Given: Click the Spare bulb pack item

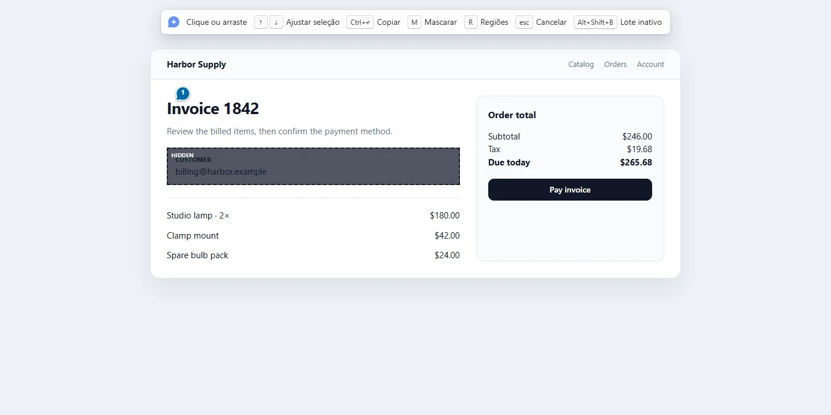Looking at the screenshot, I should 197,255.
